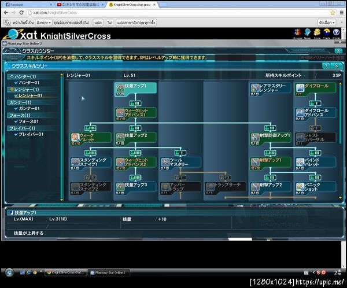Click แปลภาษาอังกฤษทุกครั้ง always translate button
Image resolution: width=347 pixels, height=288 pixels.
(136, 23)
